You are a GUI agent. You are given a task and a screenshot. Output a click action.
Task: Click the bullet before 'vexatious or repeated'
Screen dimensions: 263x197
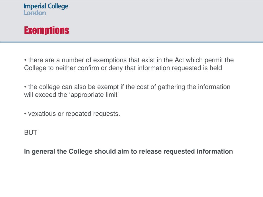coord(25,114)
